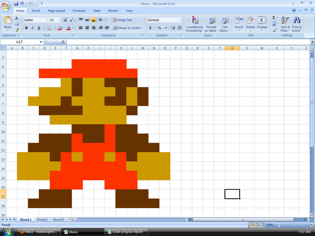315x236 pixels.
Task: Expand the formula bar
Action: pyautogui.click(x=313, y=42)
